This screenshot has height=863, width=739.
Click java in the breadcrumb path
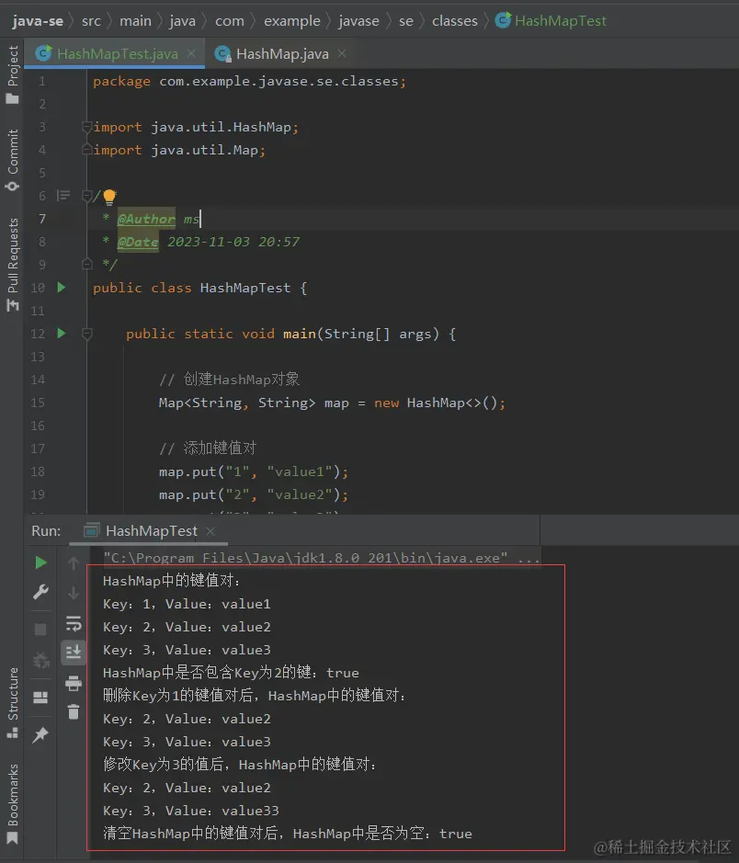182,21
